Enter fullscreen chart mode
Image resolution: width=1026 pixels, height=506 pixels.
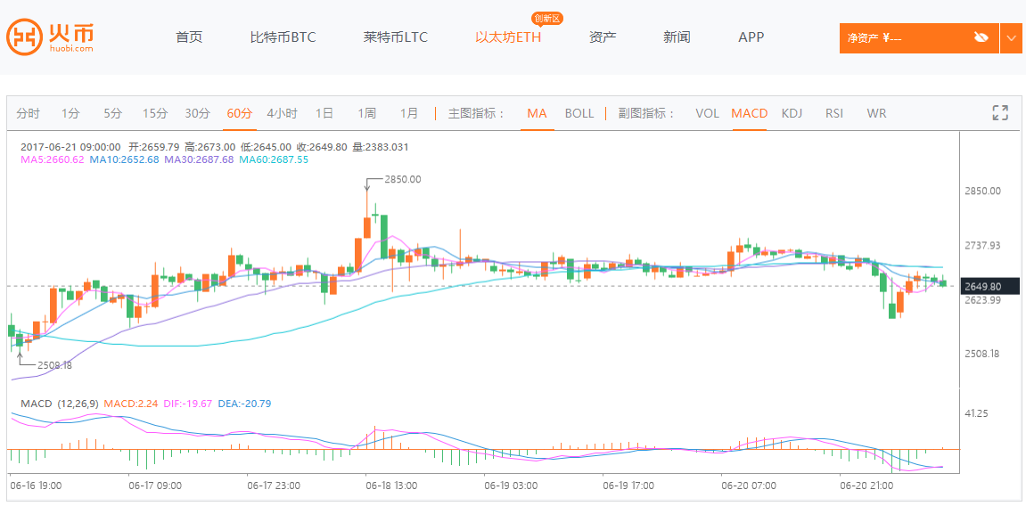tap(1000, 113)
